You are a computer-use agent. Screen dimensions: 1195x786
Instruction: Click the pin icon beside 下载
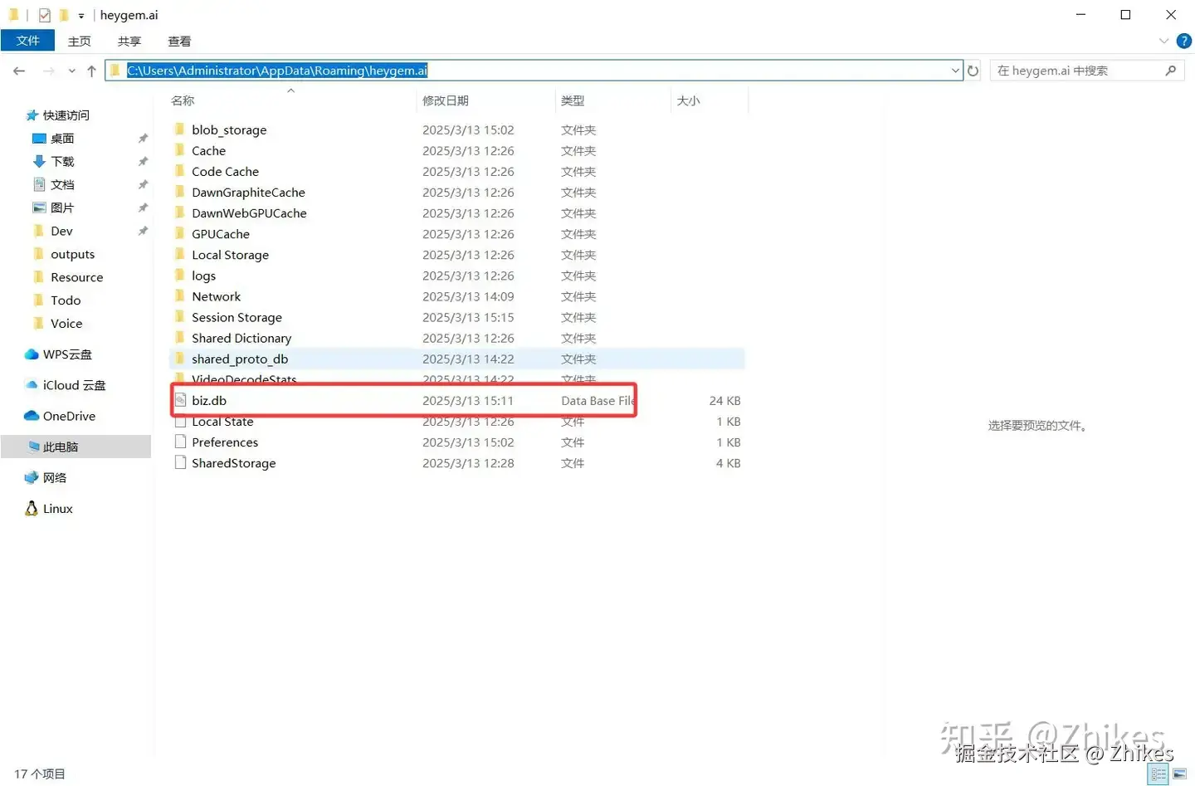pos(143,161)
